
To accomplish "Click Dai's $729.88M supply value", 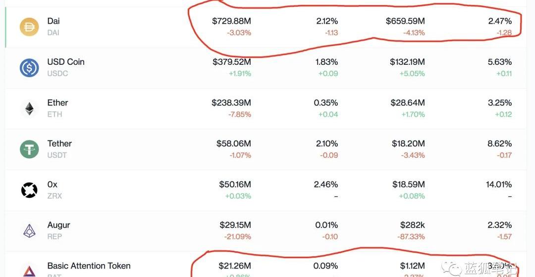I will 231,21.
